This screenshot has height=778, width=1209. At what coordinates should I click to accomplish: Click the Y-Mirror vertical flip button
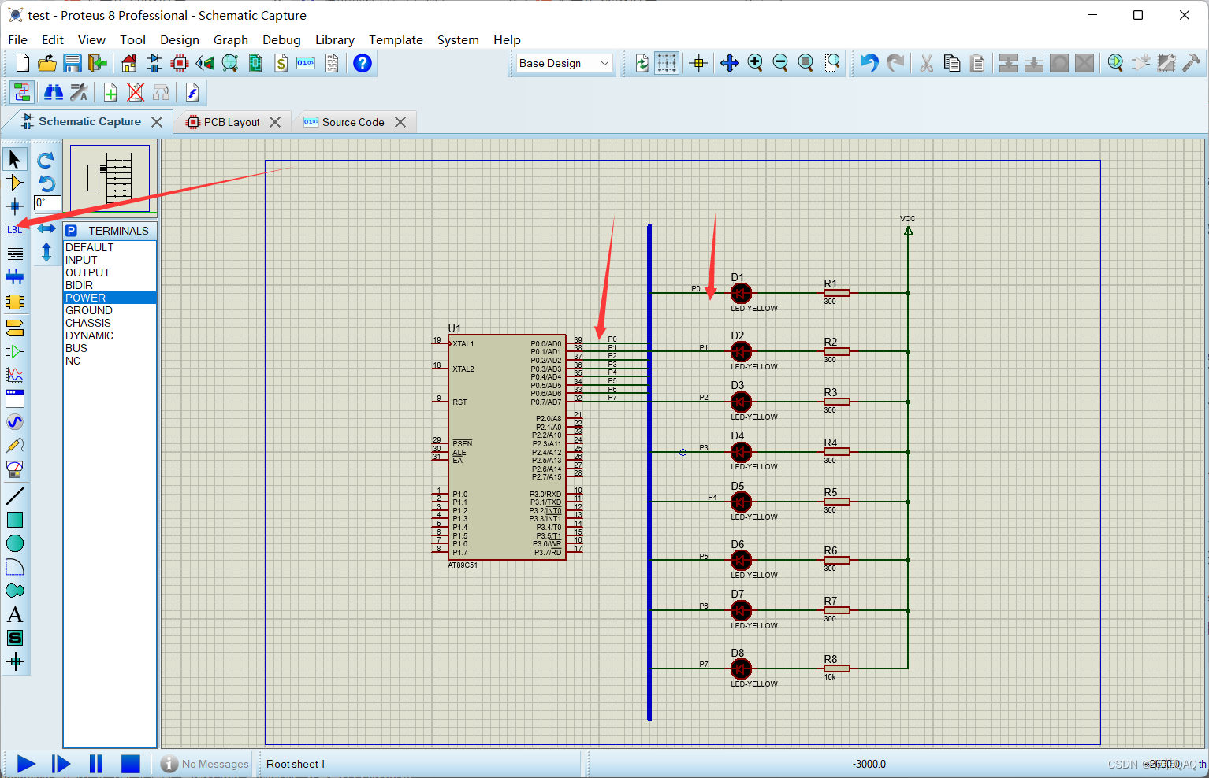click(46, 252)
